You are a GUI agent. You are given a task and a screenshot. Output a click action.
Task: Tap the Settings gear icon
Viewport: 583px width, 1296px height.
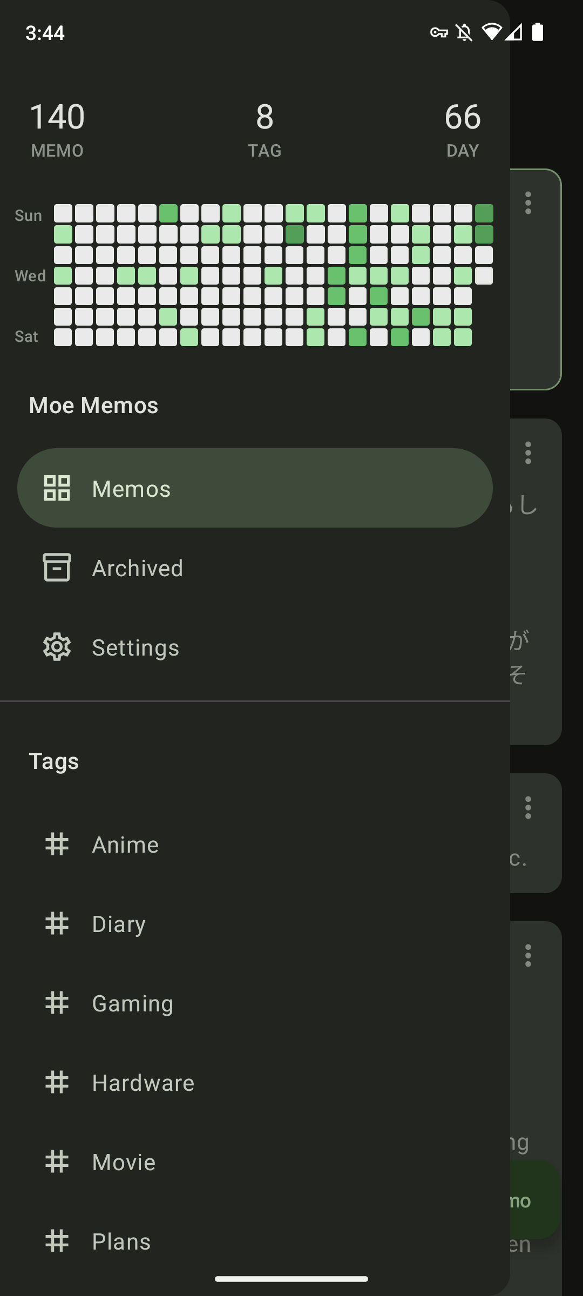(x=57, y=647)
